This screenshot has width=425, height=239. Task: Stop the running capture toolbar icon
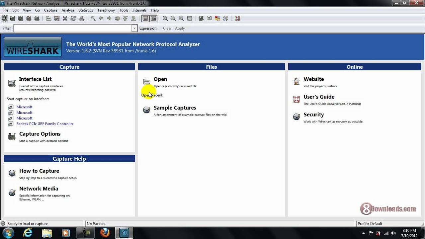(29, 19)
